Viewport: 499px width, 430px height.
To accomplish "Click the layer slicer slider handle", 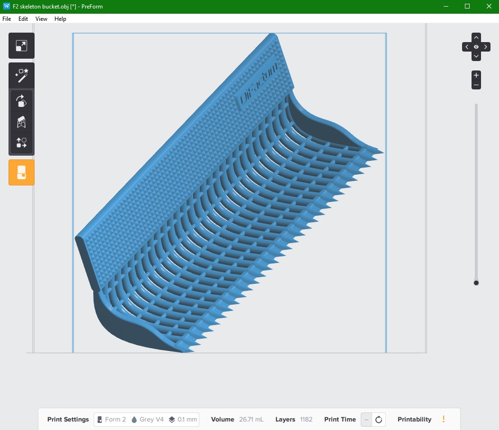I will pos(476,283).
